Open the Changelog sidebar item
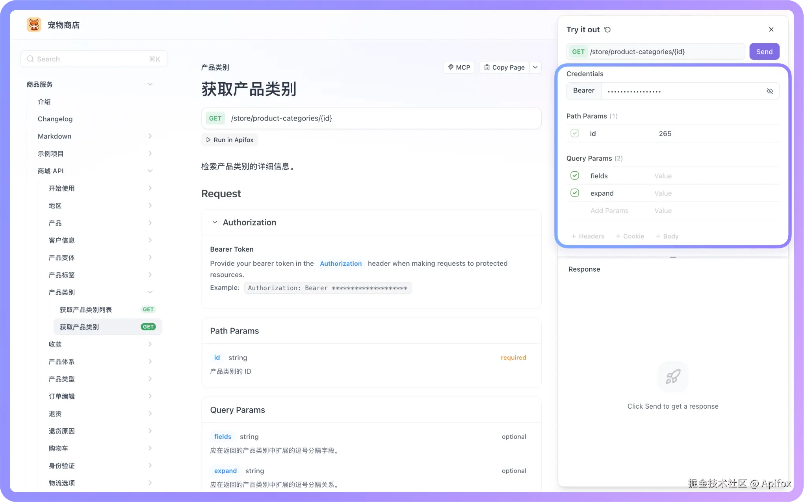This screenshot has width=804, height=502. (x=55, y=119)
